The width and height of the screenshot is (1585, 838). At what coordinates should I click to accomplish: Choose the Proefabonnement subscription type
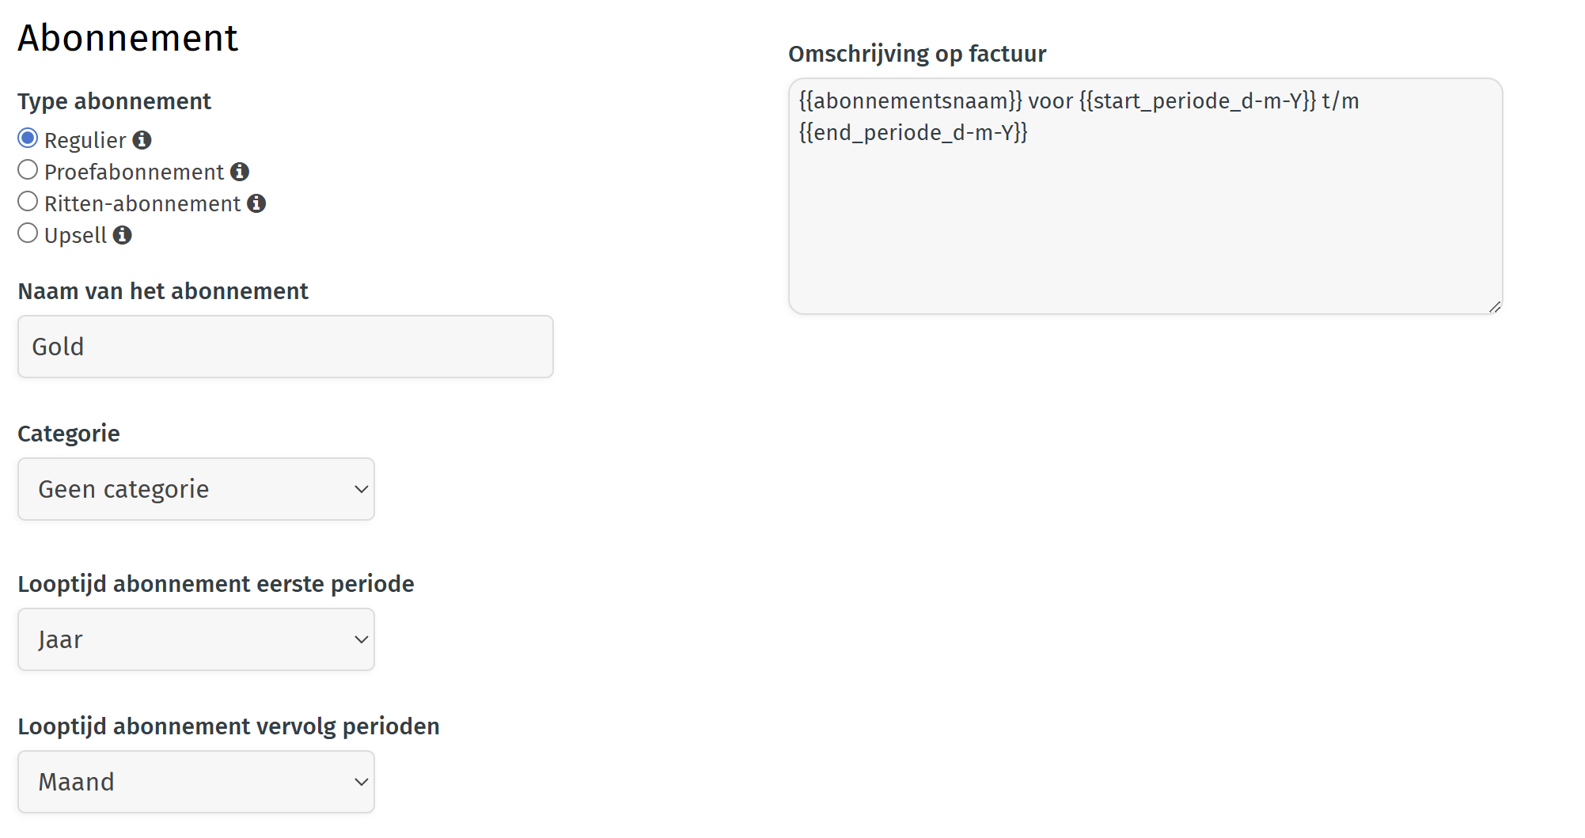(28, 170)
